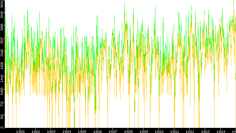Click the 2166 value on vertical axis

2,53
